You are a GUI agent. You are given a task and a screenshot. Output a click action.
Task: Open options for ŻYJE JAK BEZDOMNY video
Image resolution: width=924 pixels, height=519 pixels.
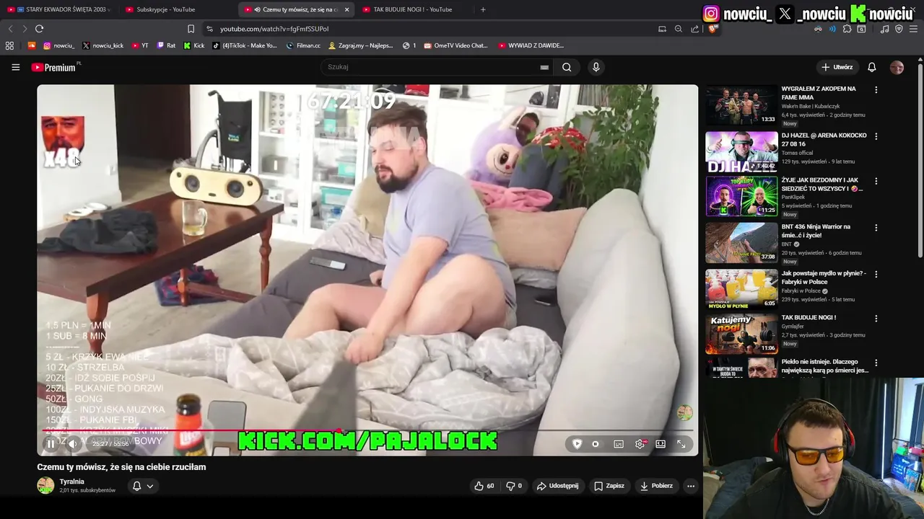[x=876, y=182]
